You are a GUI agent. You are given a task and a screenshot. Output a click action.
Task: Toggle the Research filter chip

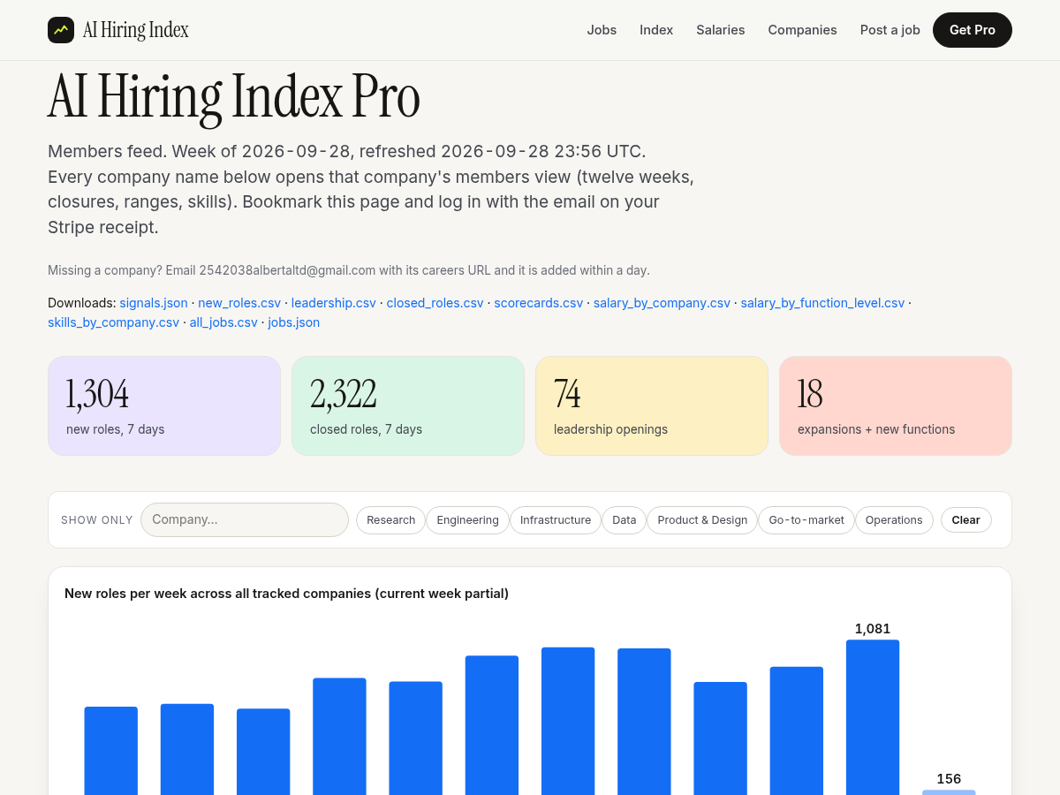pyautogui.click(x=390, y=520)
